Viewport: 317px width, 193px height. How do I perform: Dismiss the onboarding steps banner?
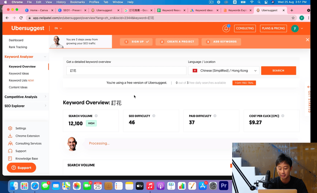pos(307,40)
